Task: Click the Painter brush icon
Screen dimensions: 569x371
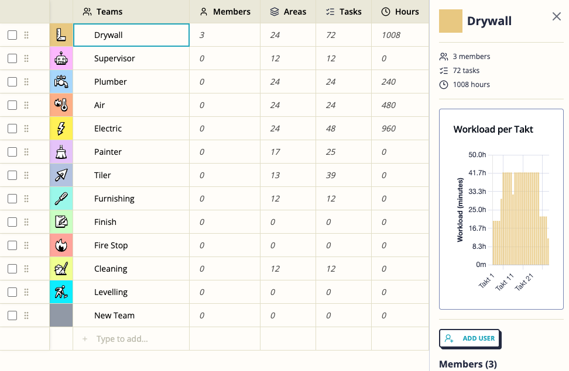Action: click(61, 152)
